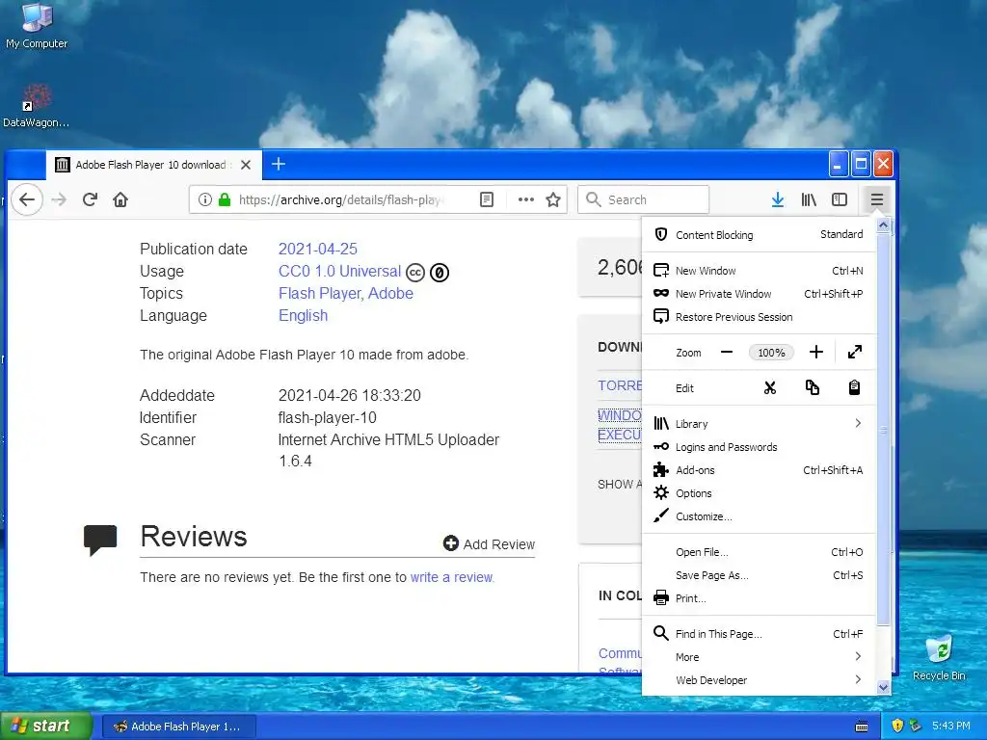The image size is (987, 740).
Task: Open Options in Firefox menu
Action: [759, 493]
